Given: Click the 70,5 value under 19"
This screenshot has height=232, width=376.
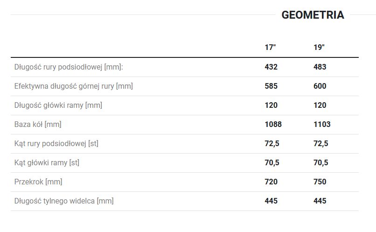Looking at the screenshot, I should click(x=321, y=162).
